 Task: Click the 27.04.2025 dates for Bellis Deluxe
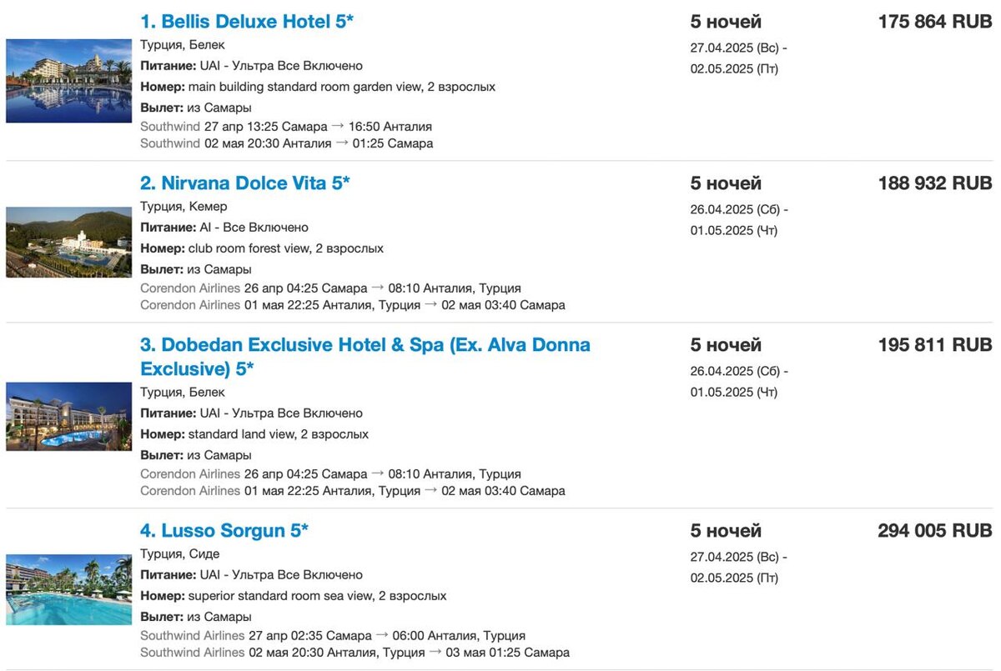(739, 58)
